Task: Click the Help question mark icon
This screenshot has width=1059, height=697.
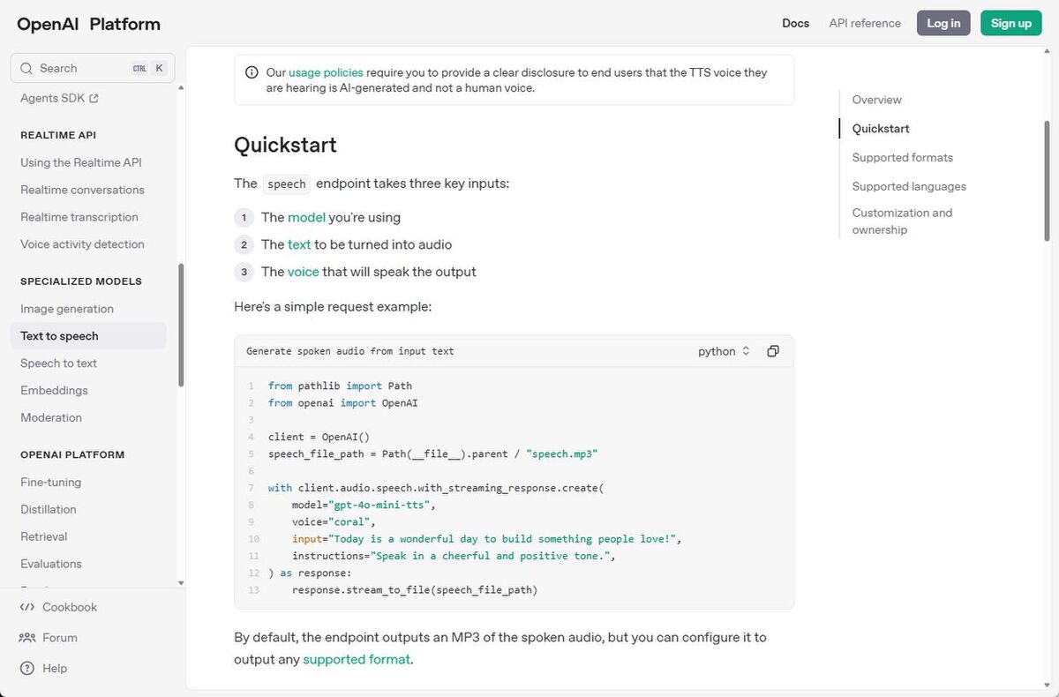Action: coord(27,669)
